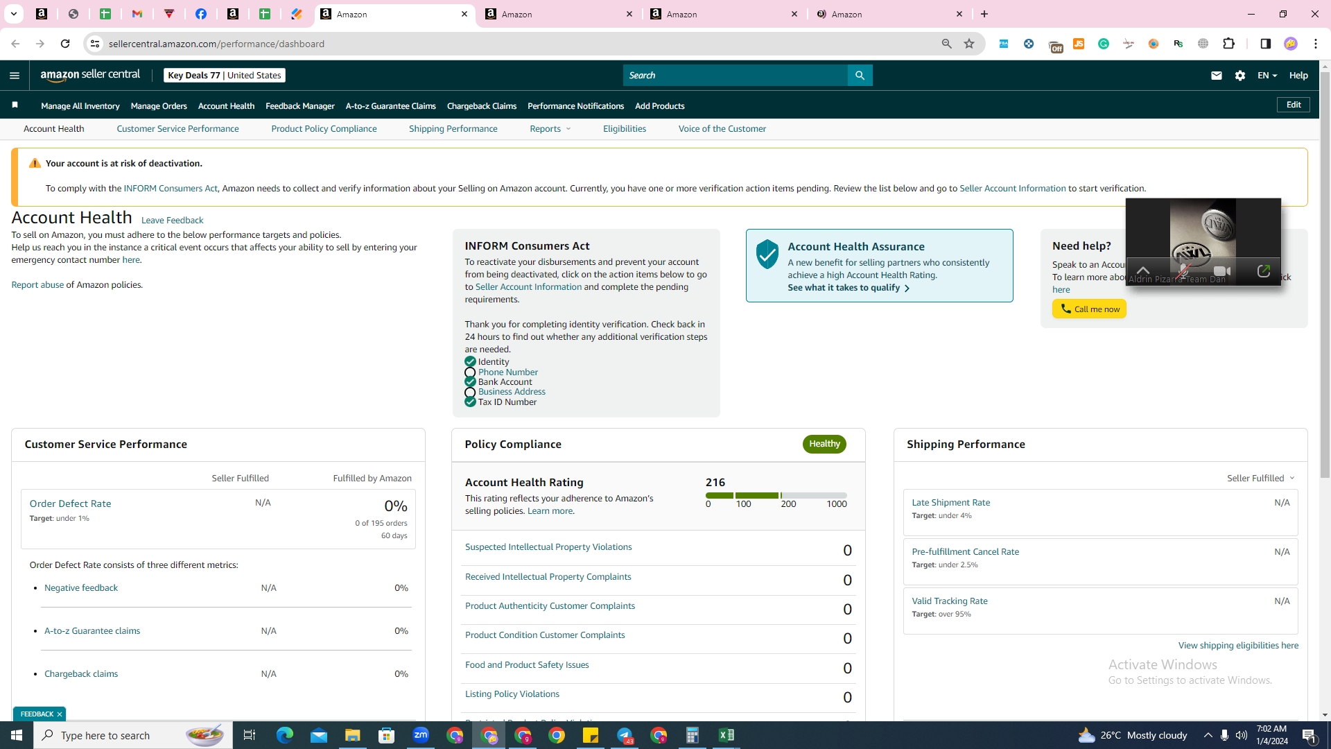Image resolution: width=1331 pixels, height=749 pixels.
Task: Click the browser reload icon
Action: click(65, 44)
